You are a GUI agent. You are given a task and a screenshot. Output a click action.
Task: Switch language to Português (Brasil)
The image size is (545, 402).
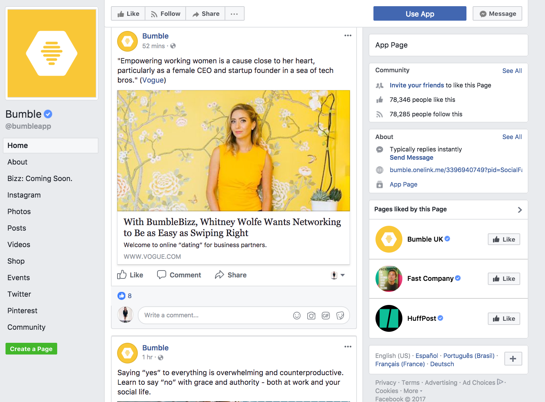tap(469, 356)
